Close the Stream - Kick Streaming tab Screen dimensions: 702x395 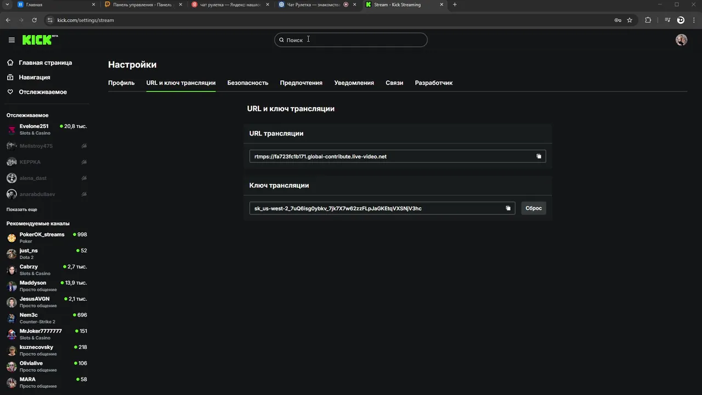441,4
